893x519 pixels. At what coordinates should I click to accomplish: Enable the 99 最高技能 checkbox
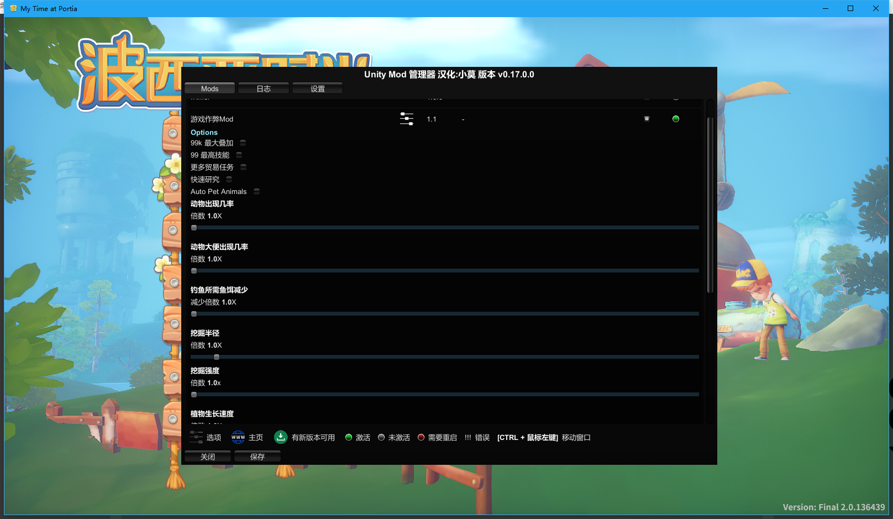pos(239,155)
